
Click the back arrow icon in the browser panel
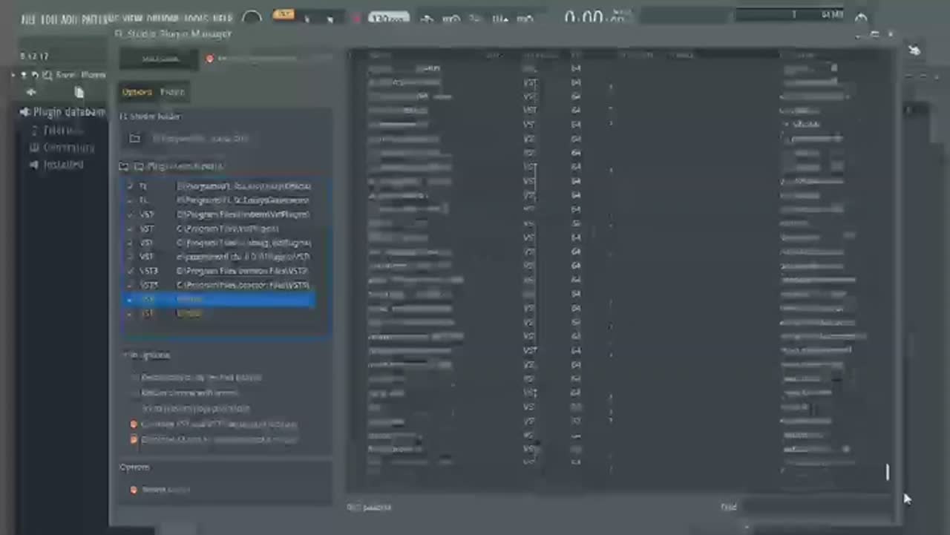31,92
